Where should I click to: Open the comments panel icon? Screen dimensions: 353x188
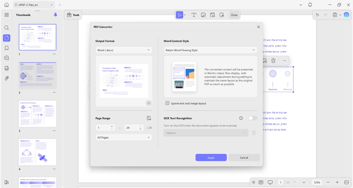click(7, 58)
